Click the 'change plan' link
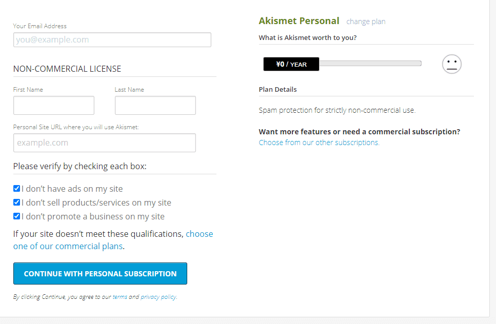 (366, 22)
